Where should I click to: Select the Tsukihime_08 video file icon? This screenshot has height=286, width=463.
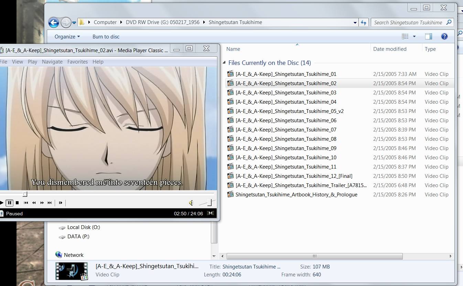(230, 139)
